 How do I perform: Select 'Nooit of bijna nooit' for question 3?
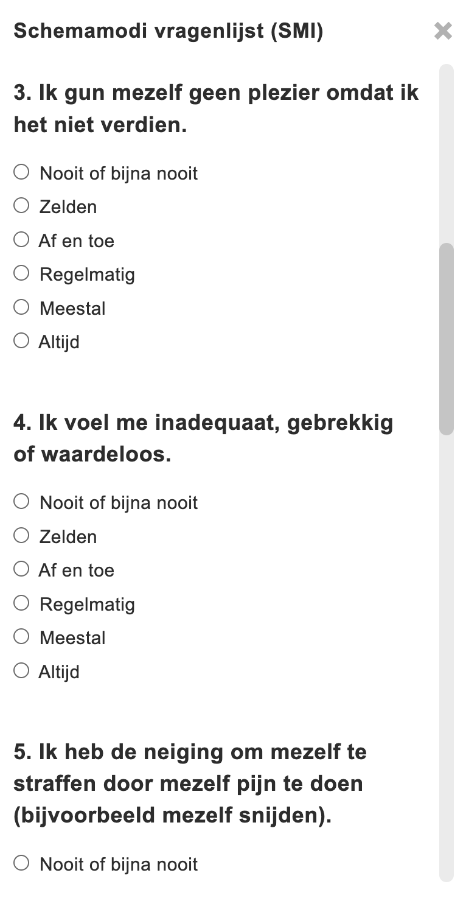21,172
